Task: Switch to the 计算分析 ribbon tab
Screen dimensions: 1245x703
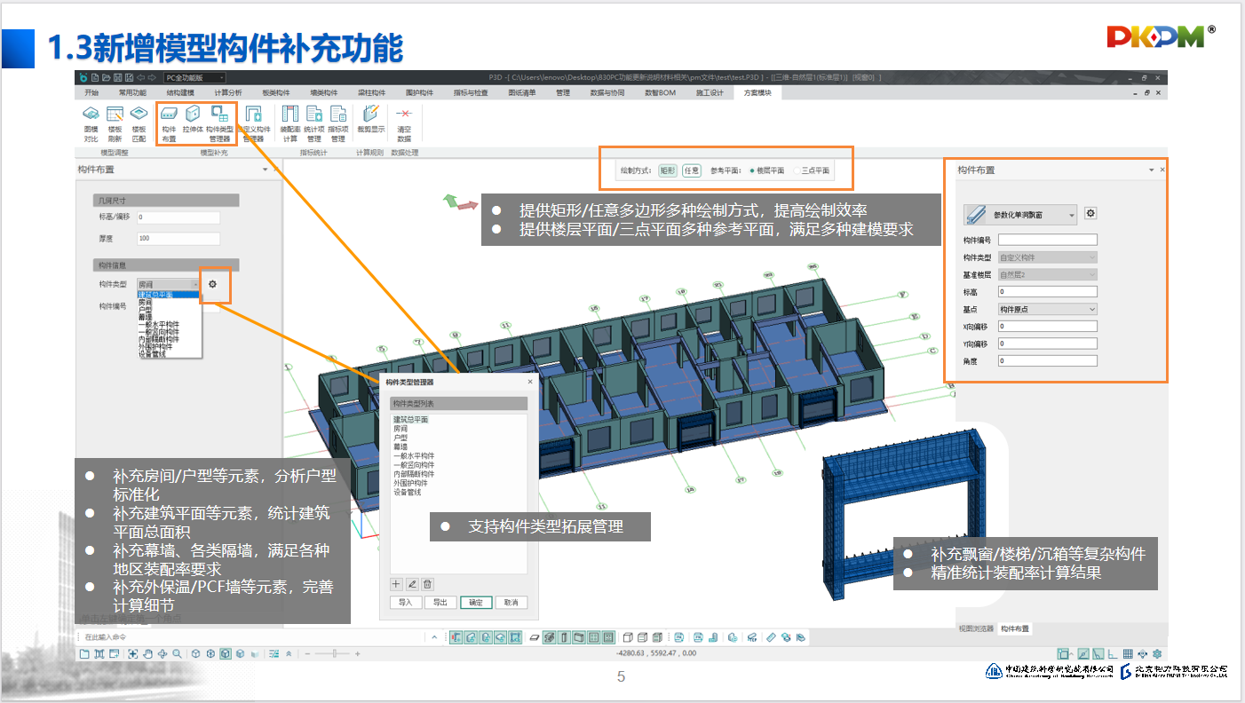Action: click(x=228, y=92)
